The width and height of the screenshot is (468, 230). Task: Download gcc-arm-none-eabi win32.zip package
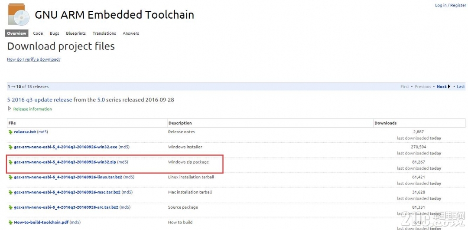click(65, 162)
